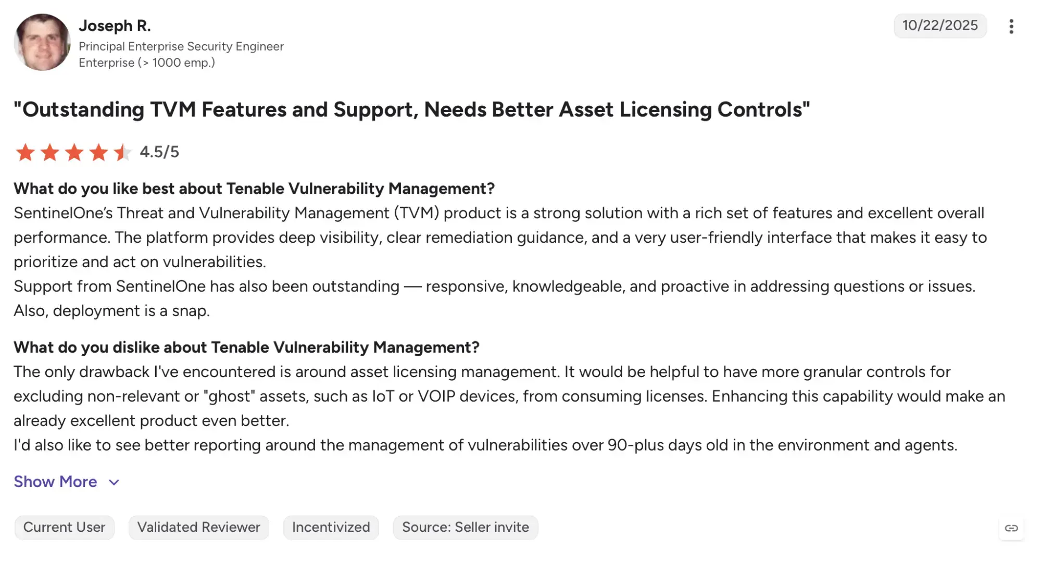Copy review link via chain icon
The image size is (1041, 562).
[x=1011, y=528]
